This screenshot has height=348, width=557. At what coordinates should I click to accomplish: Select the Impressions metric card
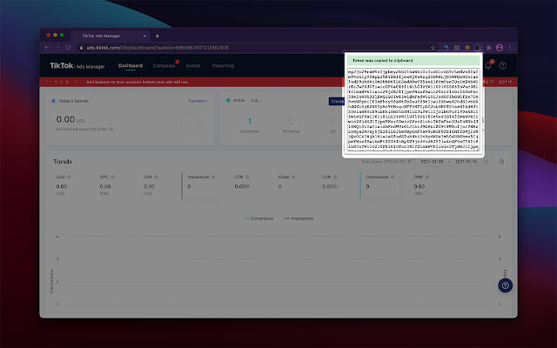click(x=202, y=185)
